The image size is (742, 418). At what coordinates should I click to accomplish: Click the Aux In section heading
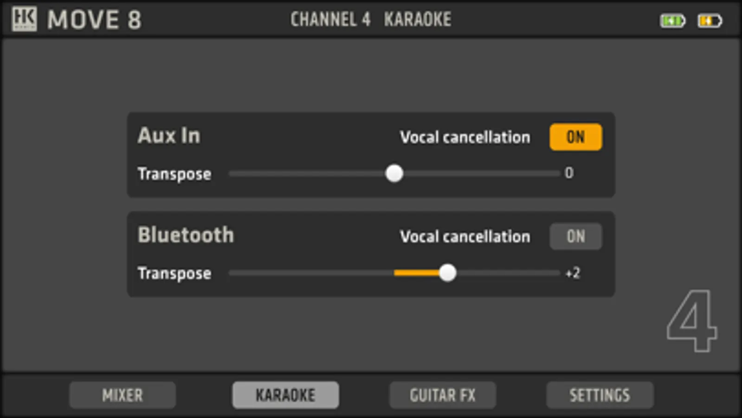pos(169,136)
